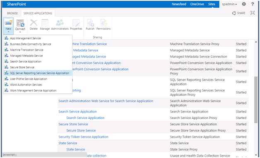Click the focus on content icon

pyautogui.click(x=253, y=13)
